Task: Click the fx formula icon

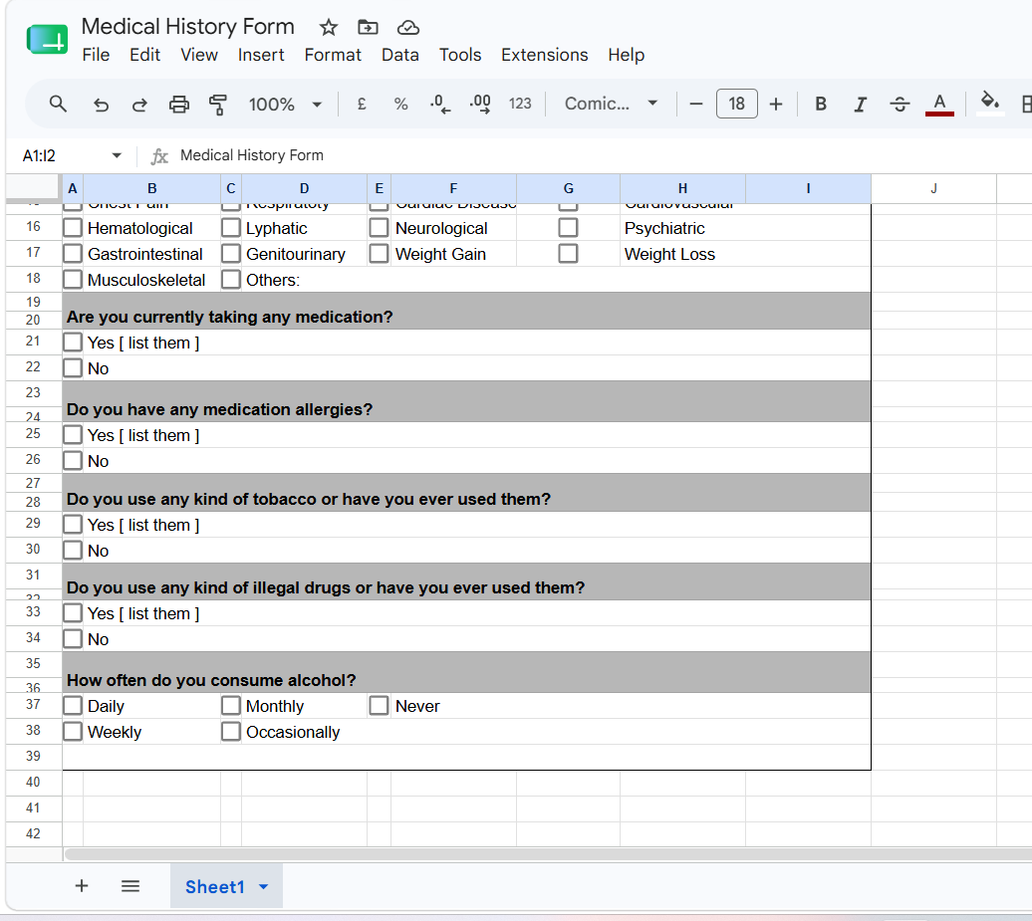Action: 159,156
